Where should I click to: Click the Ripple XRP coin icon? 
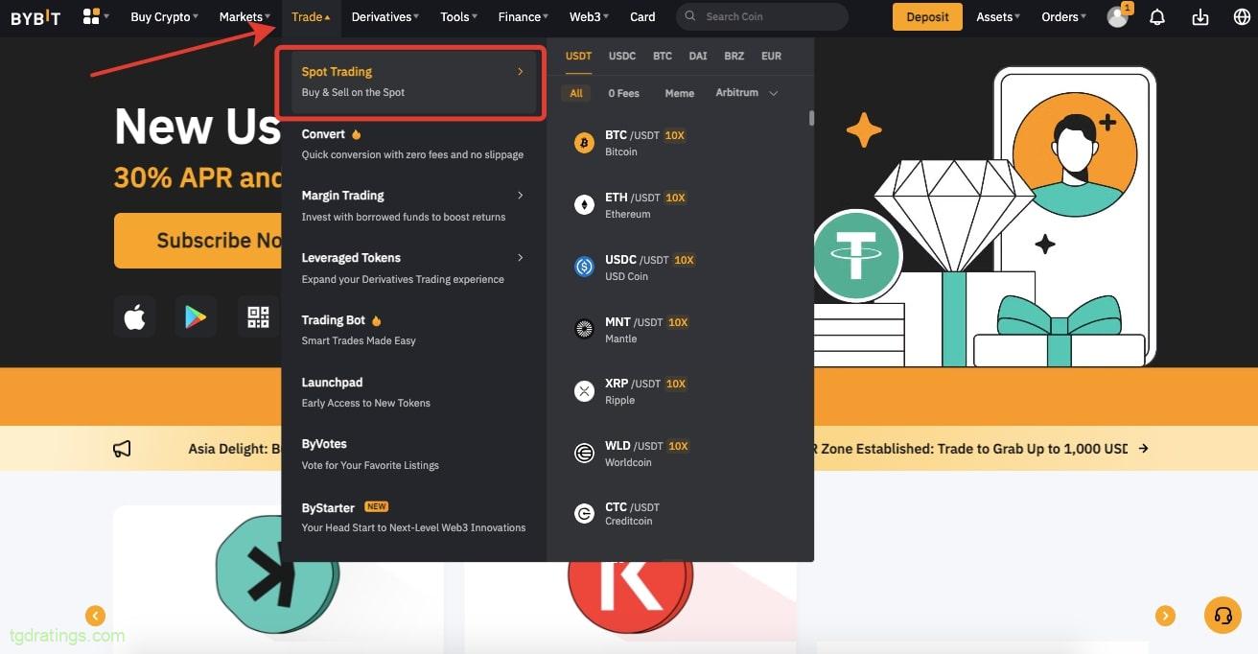tap(584, 390)
